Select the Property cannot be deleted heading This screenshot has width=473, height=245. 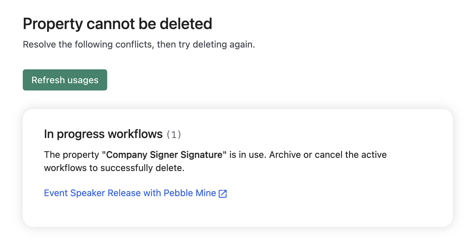(x=117, y=24)
